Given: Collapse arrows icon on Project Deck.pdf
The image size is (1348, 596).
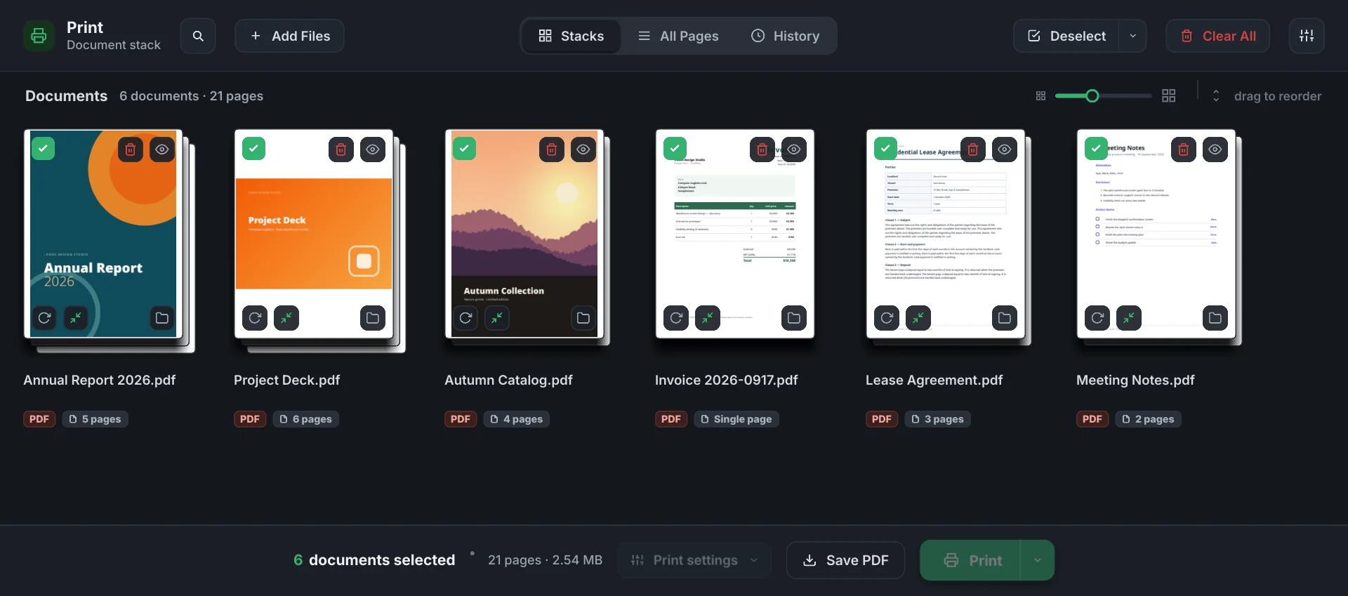Looking at the screenshot, I should (x=286, y=318).
